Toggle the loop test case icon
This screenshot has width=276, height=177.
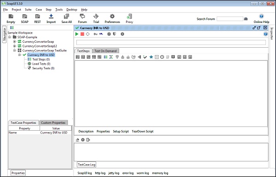pyautogui.click(x=88, y=34)
